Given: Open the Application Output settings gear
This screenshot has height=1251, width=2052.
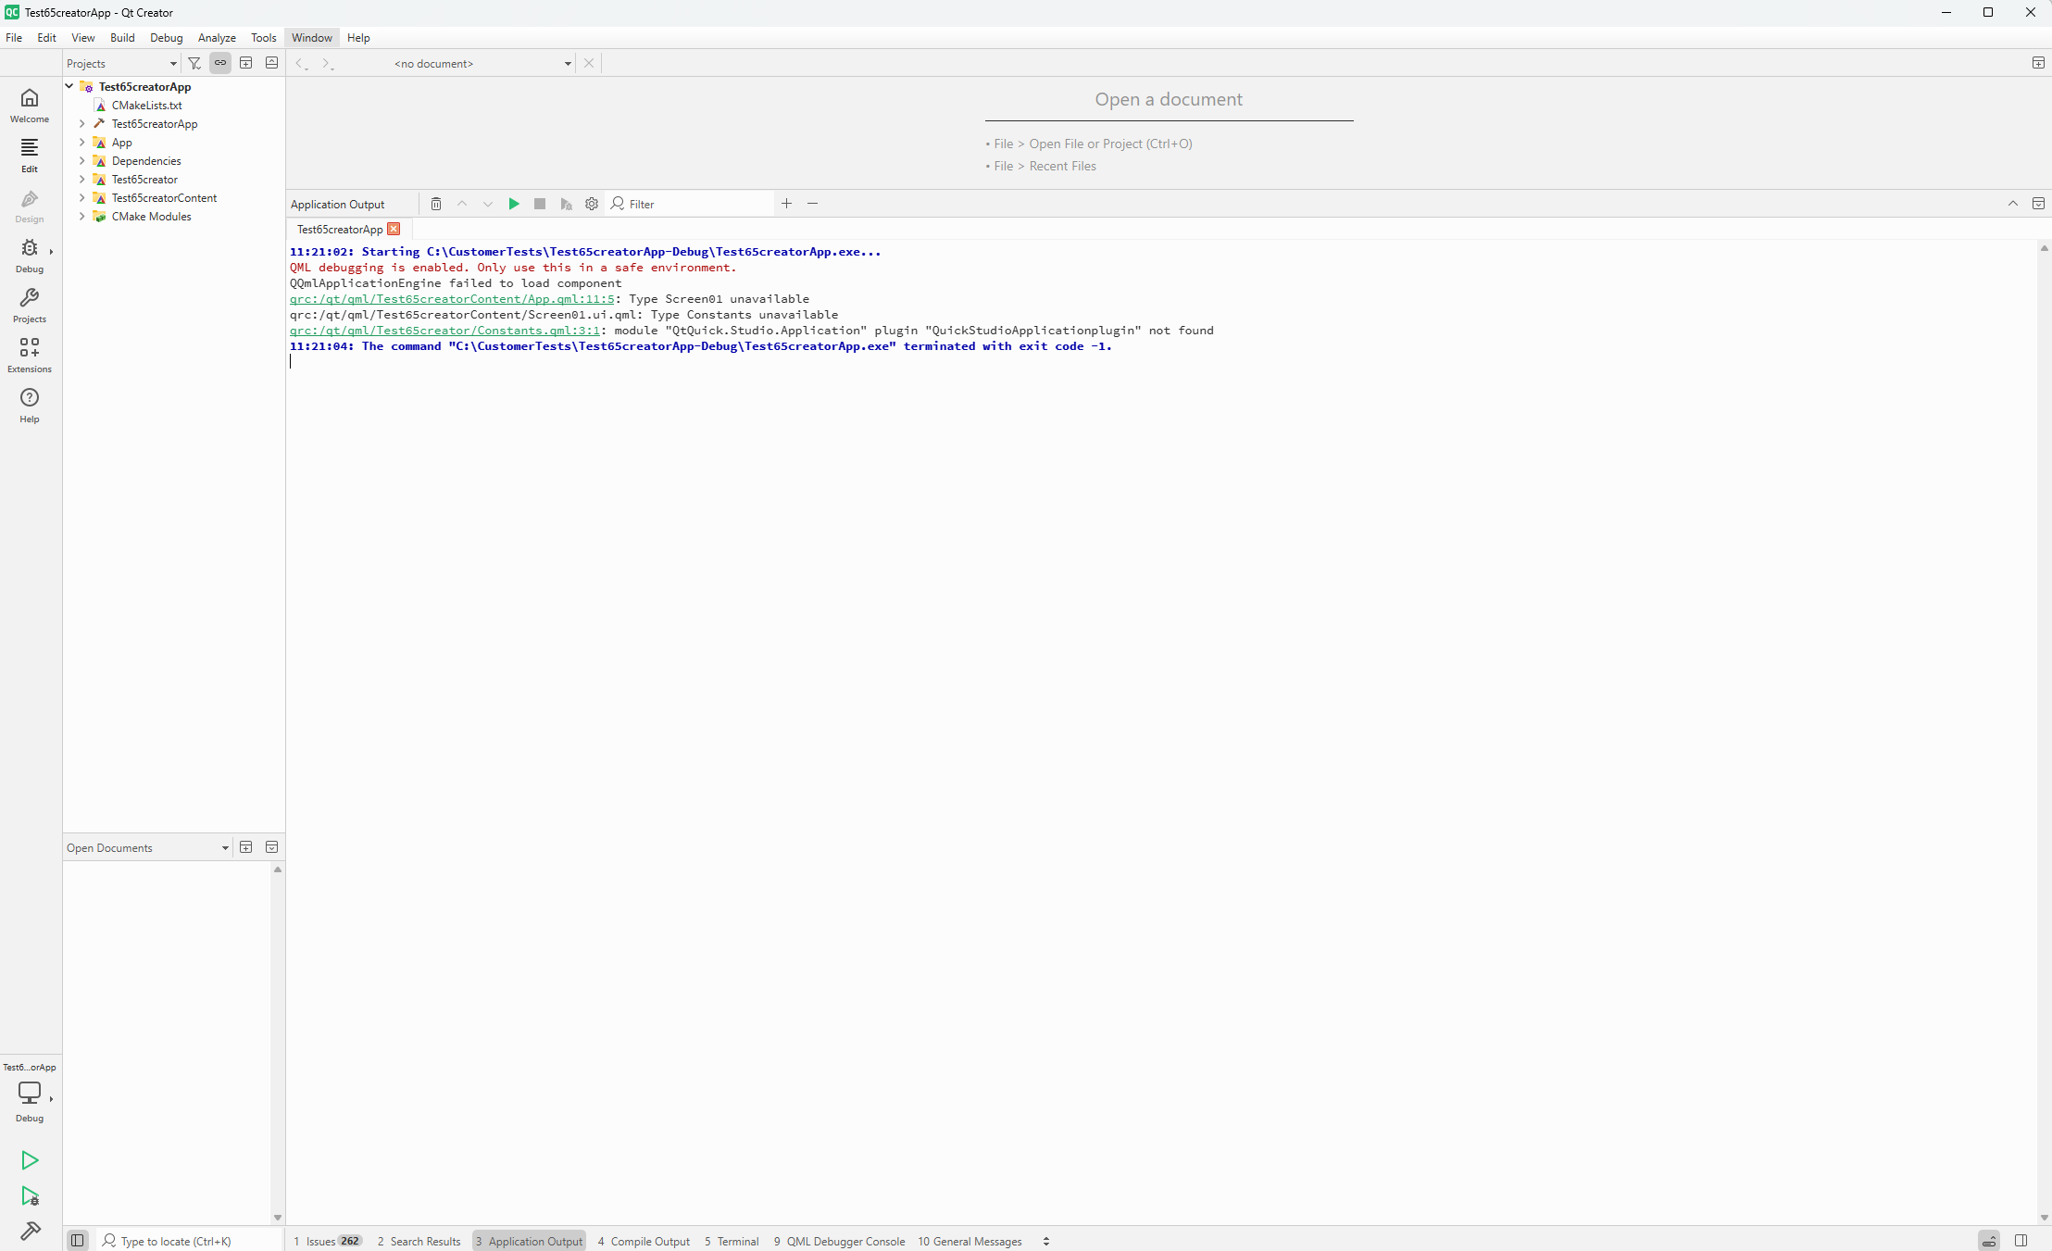Looking at the screenshot, I should pos(592,204).
